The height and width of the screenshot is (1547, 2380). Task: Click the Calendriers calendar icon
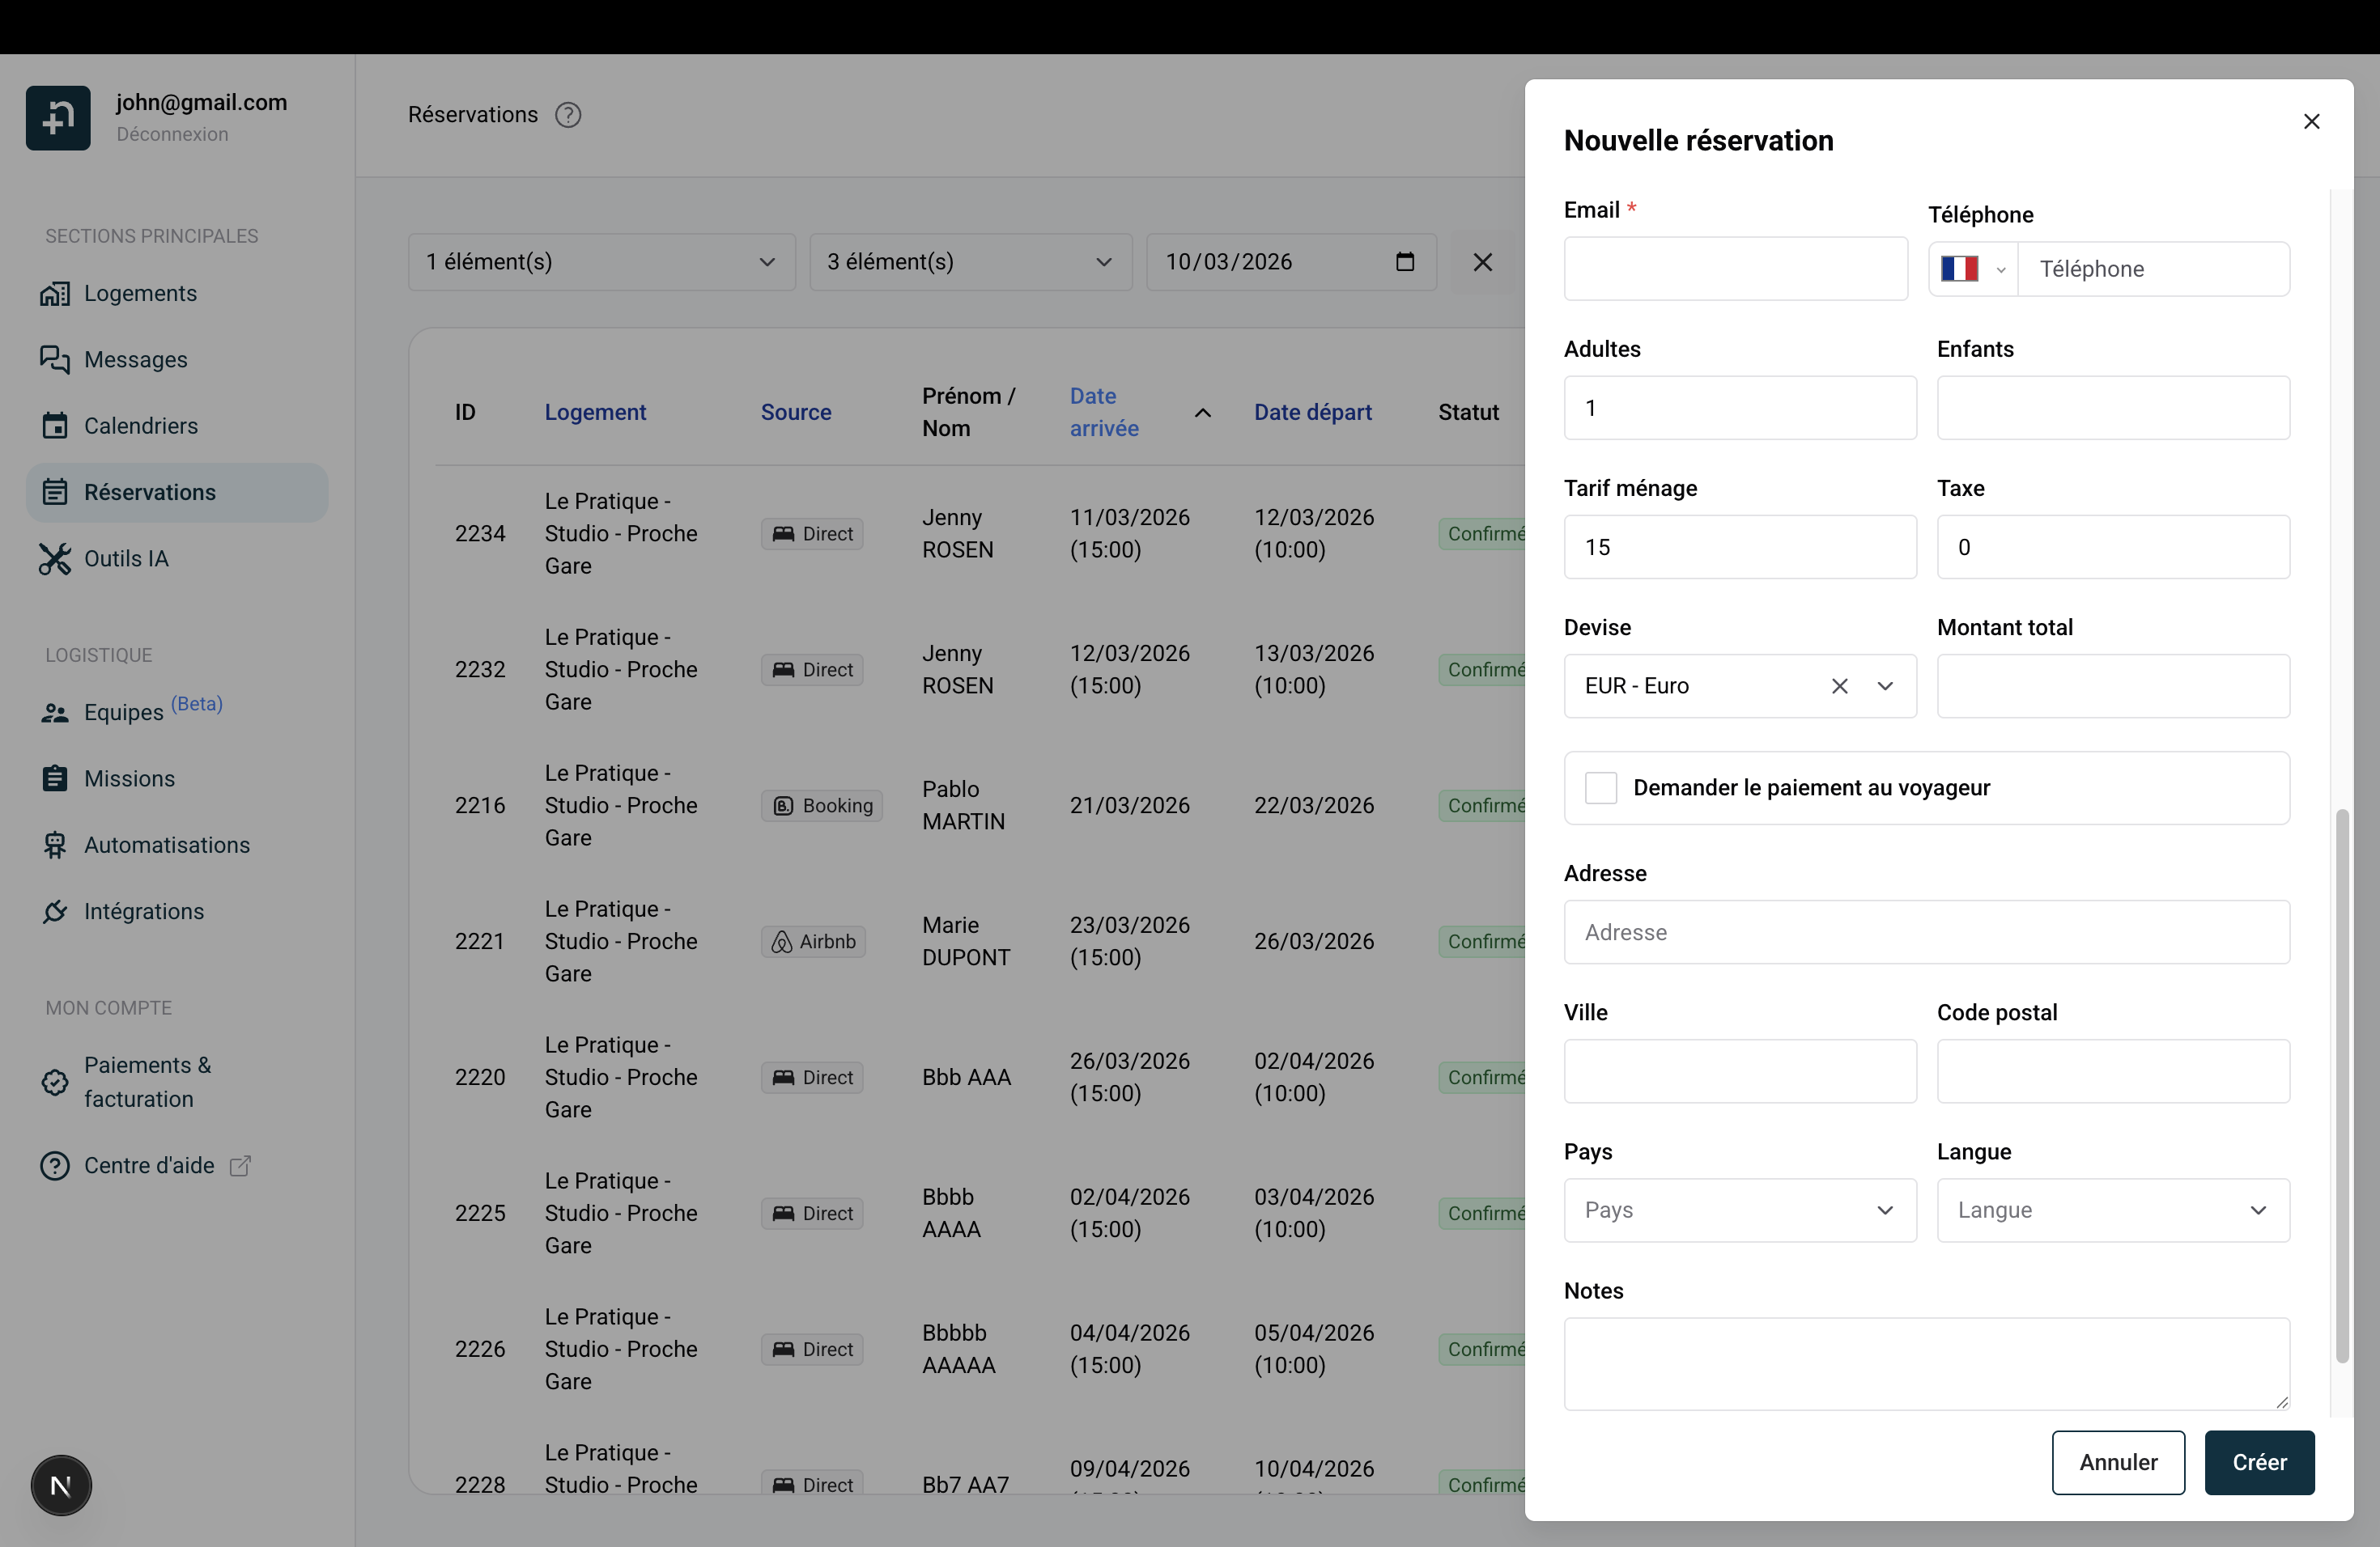tap(55, 426)
